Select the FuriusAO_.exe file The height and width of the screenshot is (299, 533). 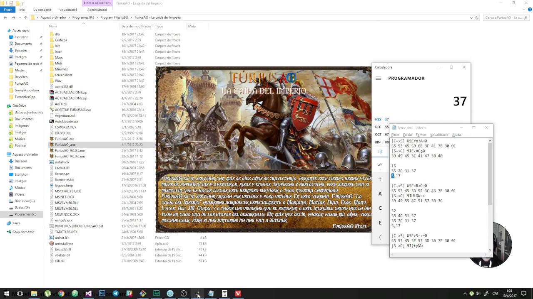tap(65, 145)
